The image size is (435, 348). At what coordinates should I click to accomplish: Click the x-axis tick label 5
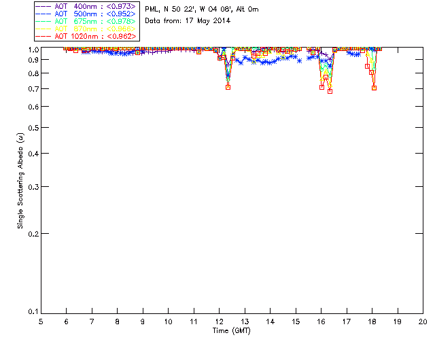(x=41, y=321)
